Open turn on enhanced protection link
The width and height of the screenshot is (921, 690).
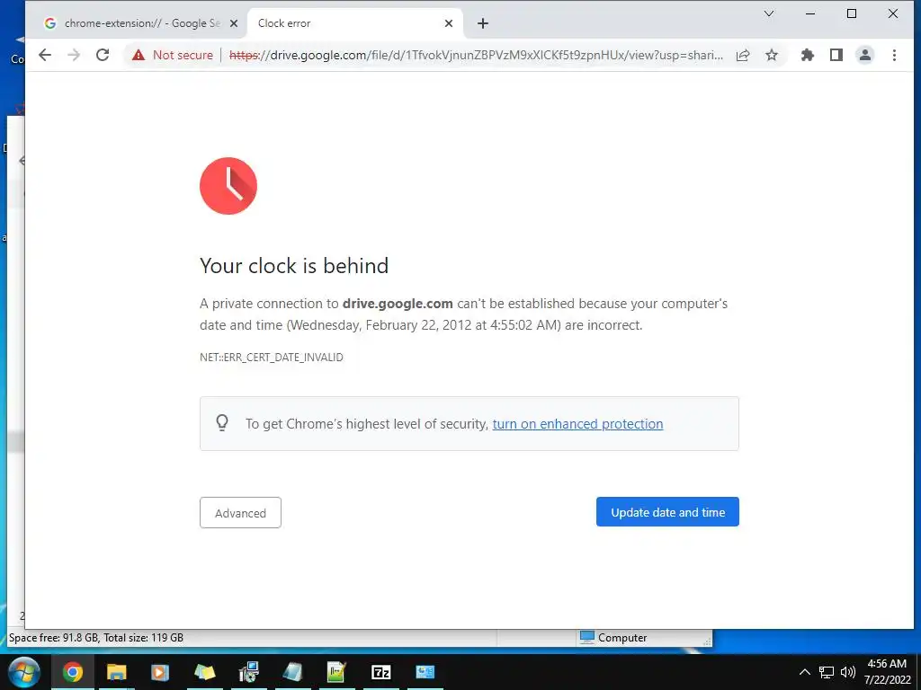tap(578, 424)
